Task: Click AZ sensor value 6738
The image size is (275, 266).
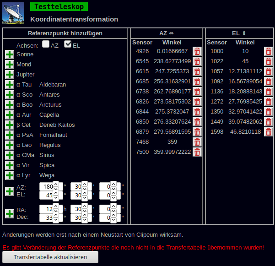Action: (x=142, y=92)
